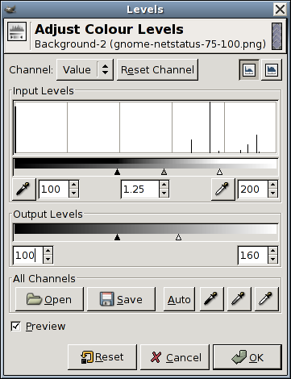
Task: Switch histogram to linear view
Action: click(249, 70)
